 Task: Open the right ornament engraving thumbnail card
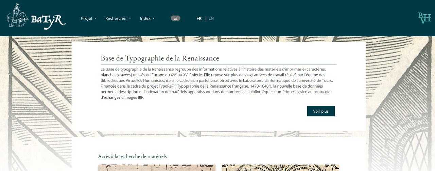pos(280,168)
